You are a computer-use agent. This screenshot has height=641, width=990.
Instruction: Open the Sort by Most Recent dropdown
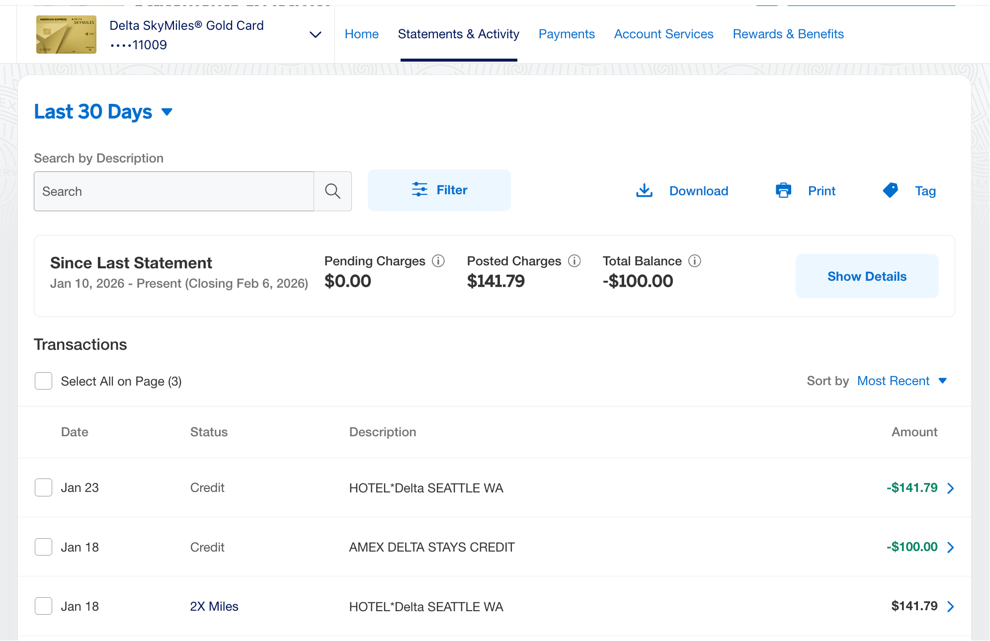[901, 381]
